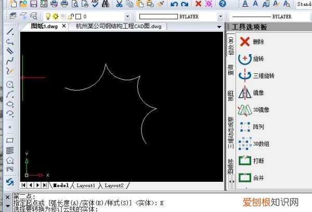The height and width of the screenshot is (212, 312).
Task: Toggle layer freeze sun icon
Action: pyautogui.click(x=56, y=16)
